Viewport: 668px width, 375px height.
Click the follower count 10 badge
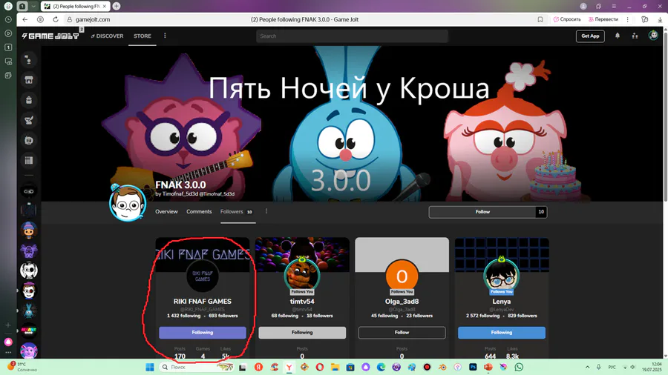pyautogui.click(x=541, y=212)
